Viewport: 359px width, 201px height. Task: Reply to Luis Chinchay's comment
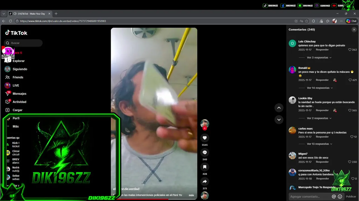(322, 50)
